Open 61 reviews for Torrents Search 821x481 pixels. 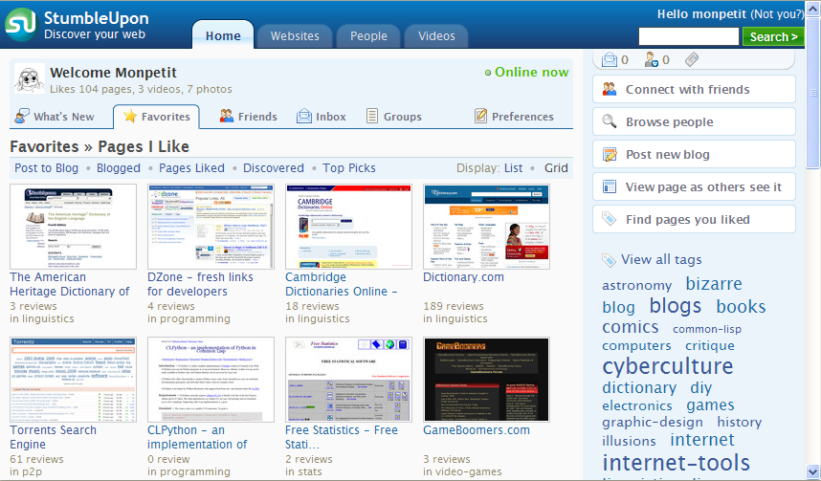pos(36,459)
